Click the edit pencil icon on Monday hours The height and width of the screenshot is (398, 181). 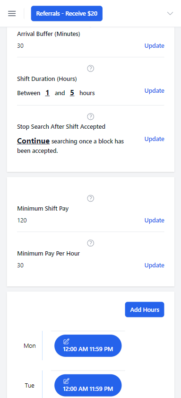[66, 341]
